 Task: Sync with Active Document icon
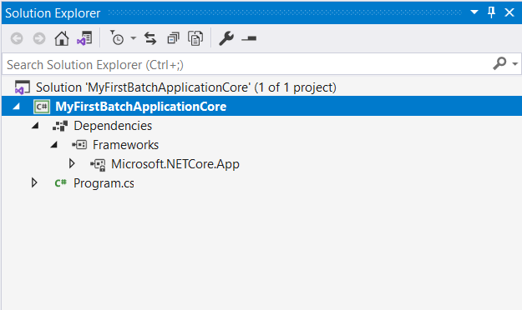[x=150, y=38]
